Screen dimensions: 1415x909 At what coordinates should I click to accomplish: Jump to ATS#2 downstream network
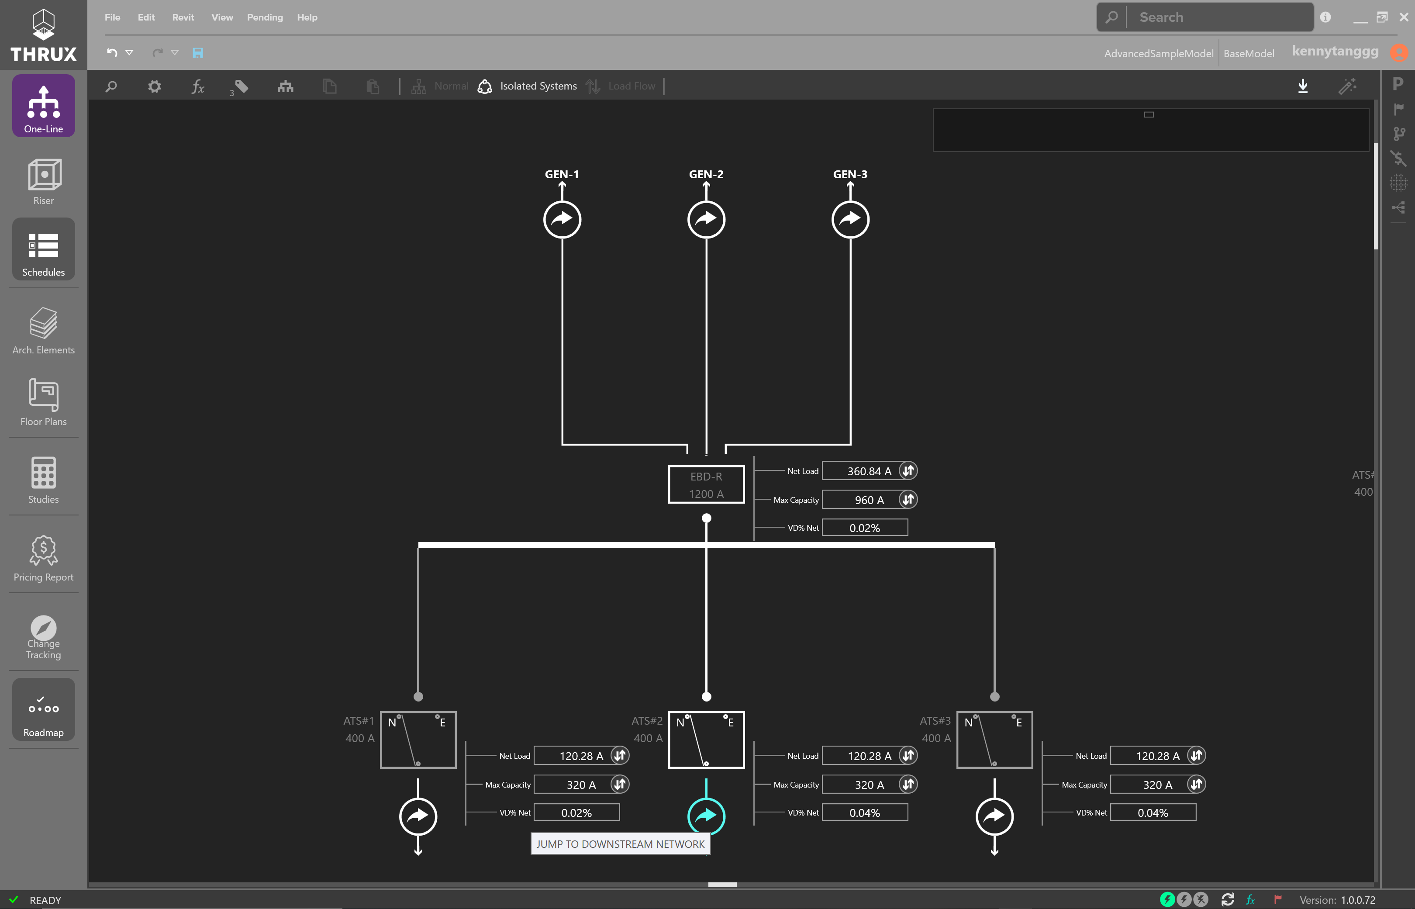[706, 816]
